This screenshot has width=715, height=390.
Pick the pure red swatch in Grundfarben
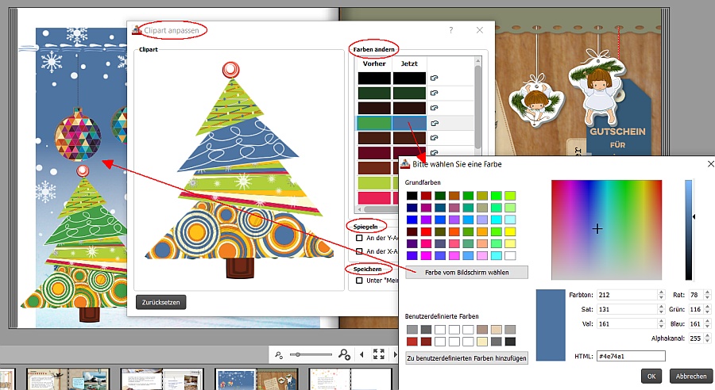click(x=427, y=232)
